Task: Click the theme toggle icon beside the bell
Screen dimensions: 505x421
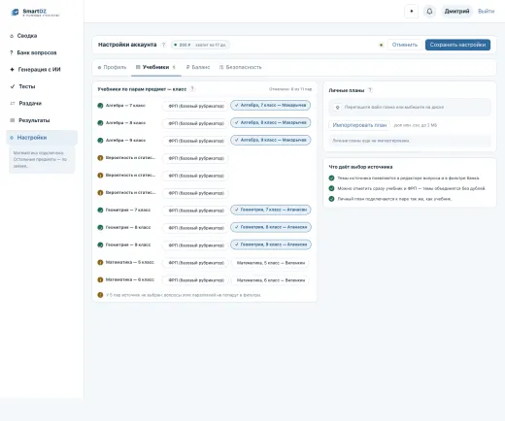Action: pyautogui.click(x=412, y=12)
